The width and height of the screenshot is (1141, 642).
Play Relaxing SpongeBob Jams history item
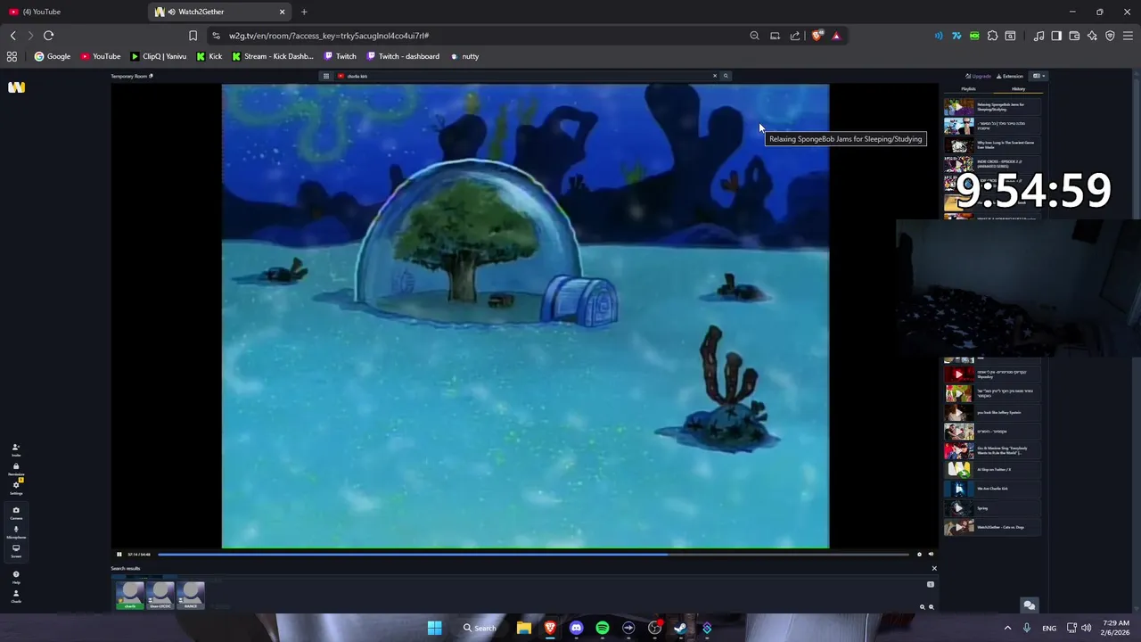(993, 106)
